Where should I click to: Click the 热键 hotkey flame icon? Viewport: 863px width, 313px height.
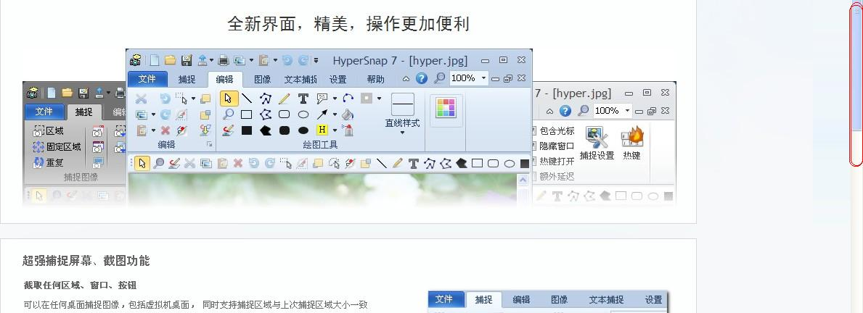(x=632, y=143)
